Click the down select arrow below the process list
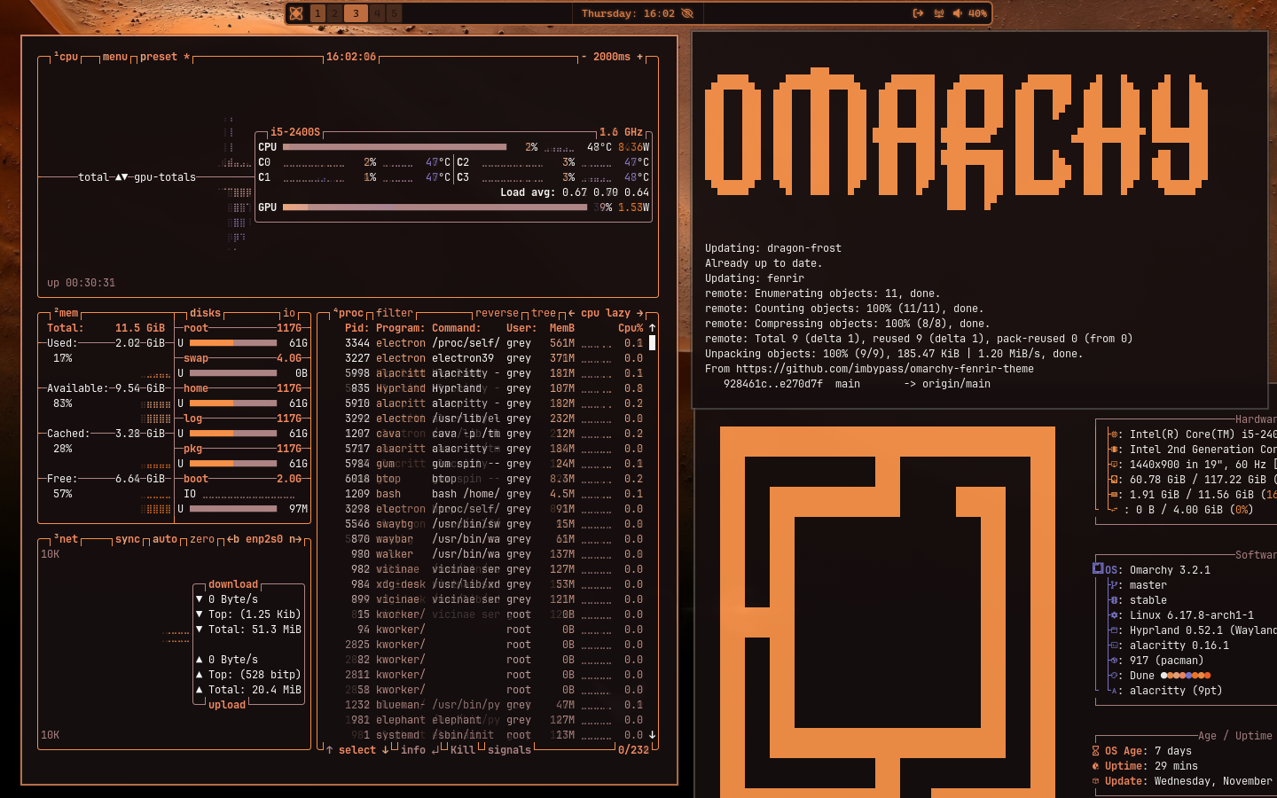The image size is (1277, 798). click(385, 750)
